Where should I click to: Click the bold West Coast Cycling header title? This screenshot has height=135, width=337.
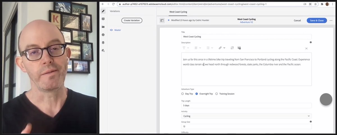tap(246, 19)
